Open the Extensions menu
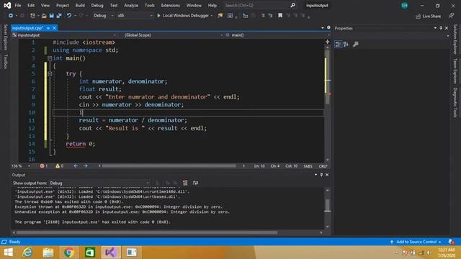The image size is (461, 259). pos(170,5)
